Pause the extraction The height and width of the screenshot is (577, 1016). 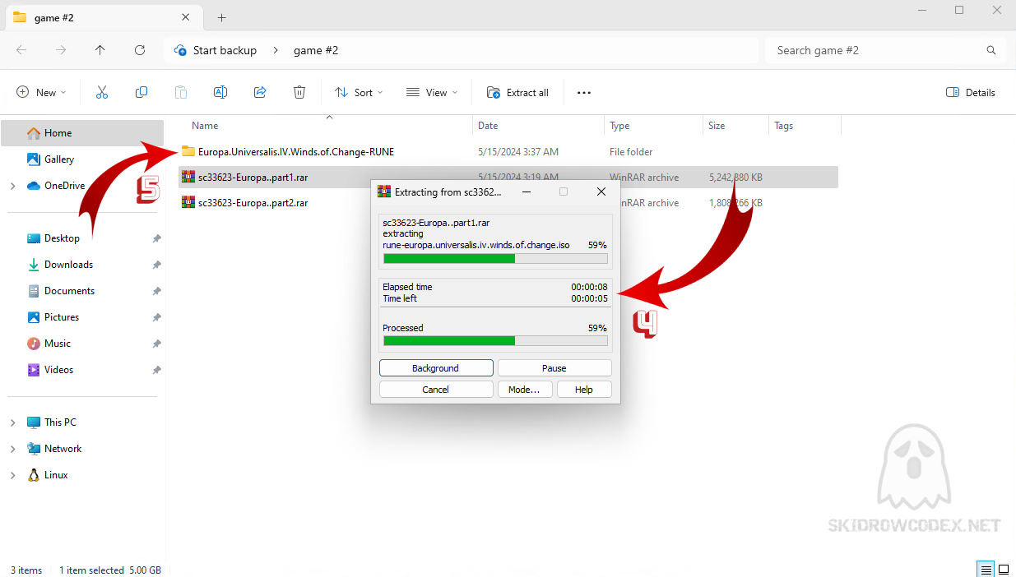[x=554, y=368]
